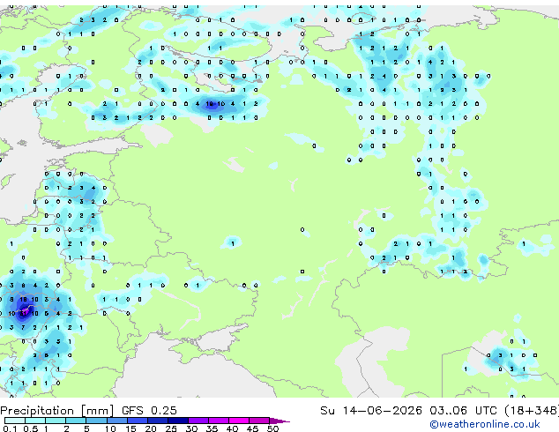The image size is (559, 432).
Task: Pick the 25–30 mm legend swatch
Action: tap(178, 421)
